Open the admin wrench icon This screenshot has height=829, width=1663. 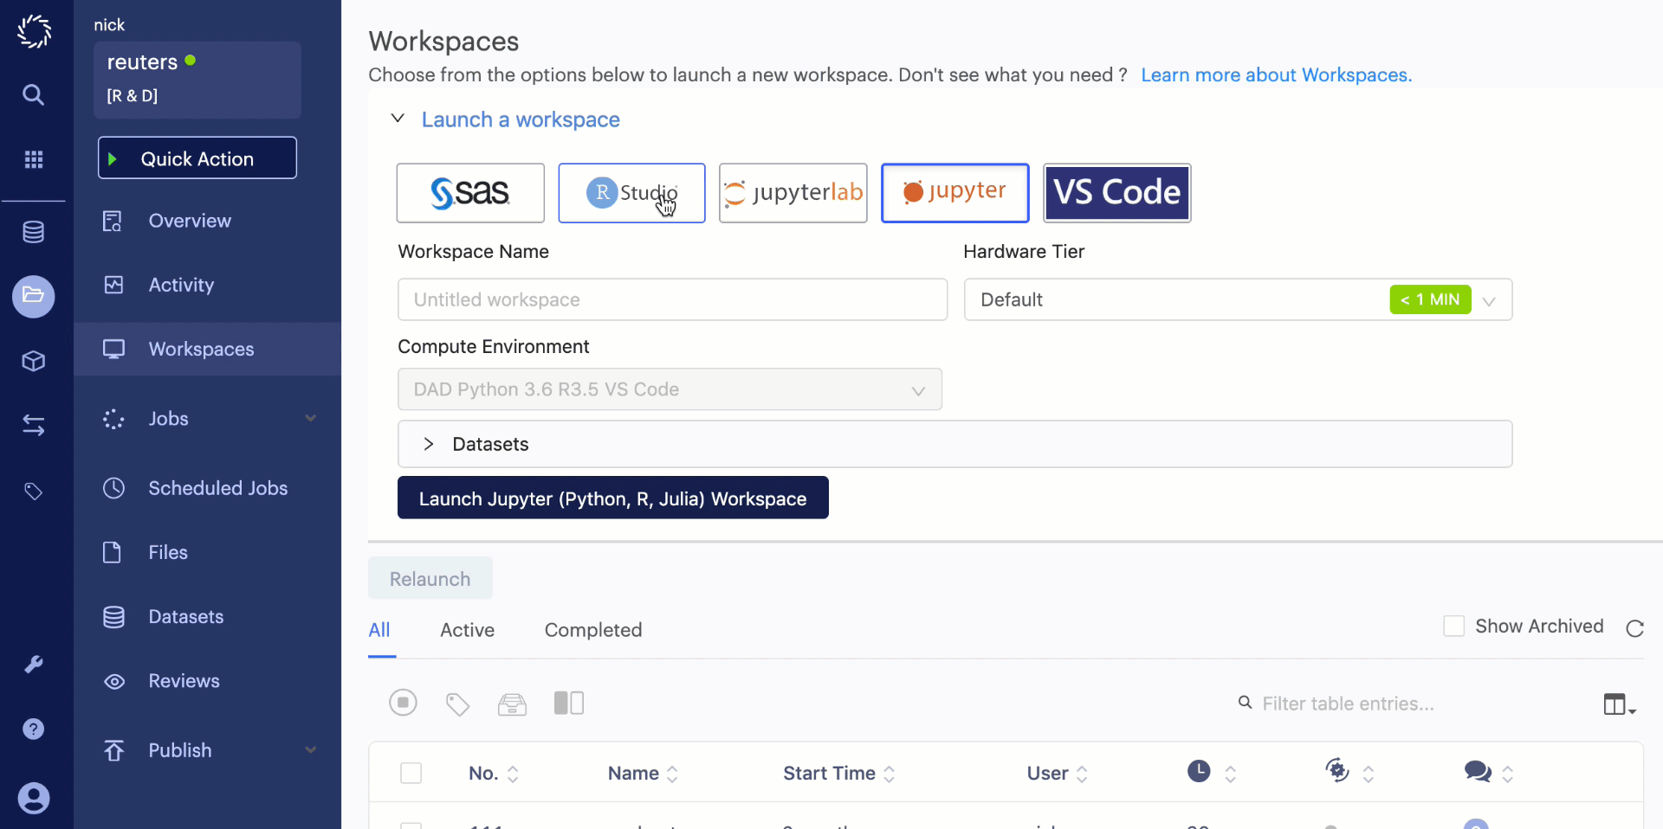click(x=34, y=665)
